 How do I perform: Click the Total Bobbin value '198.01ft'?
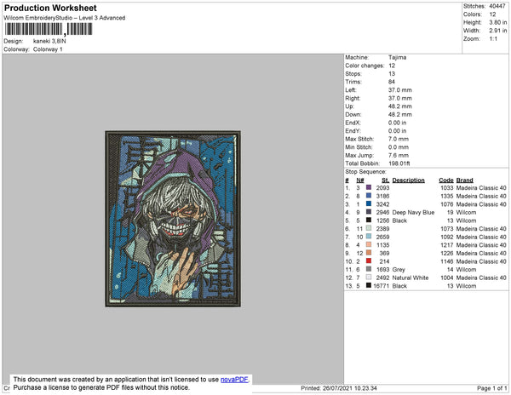[x=399, y=163]
